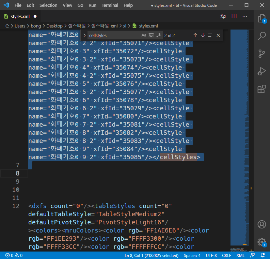Change language mode via XML
The height and width of the screenshot is (259, 270).
(240, 255)
